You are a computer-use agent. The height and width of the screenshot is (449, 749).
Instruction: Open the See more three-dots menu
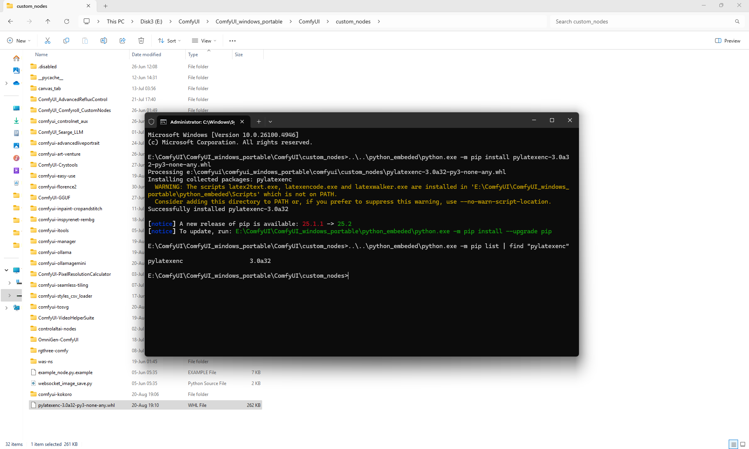233,41
